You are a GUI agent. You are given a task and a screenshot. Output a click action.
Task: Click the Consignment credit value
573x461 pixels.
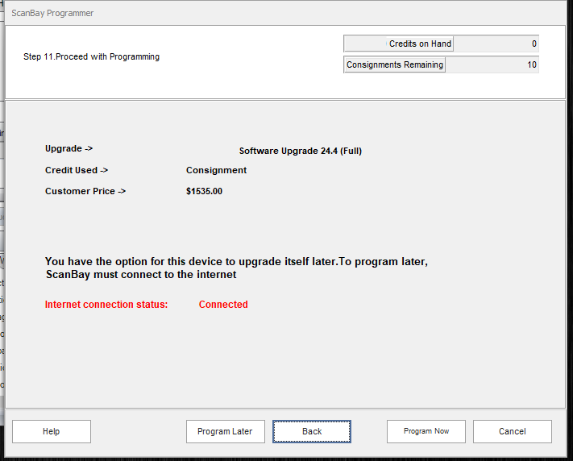(x=216, y=170)
